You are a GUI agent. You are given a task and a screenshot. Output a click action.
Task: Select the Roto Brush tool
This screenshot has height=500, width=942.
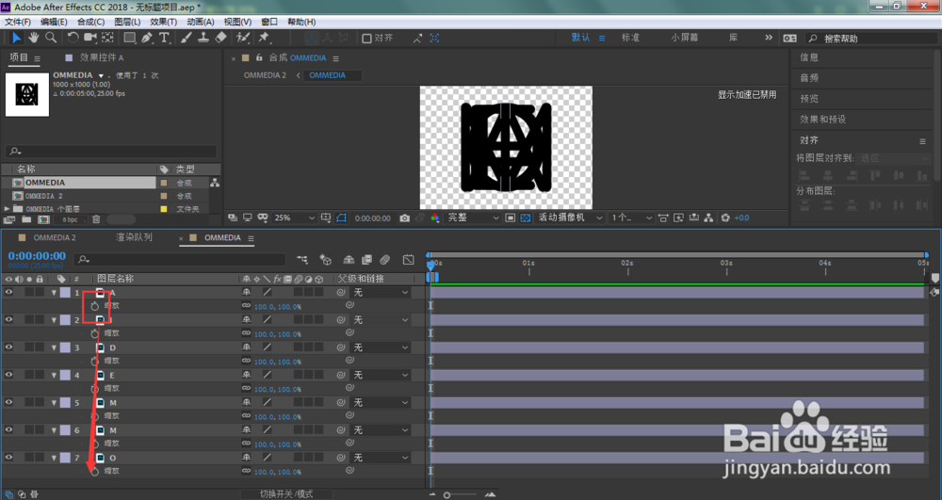pos(243,38)
